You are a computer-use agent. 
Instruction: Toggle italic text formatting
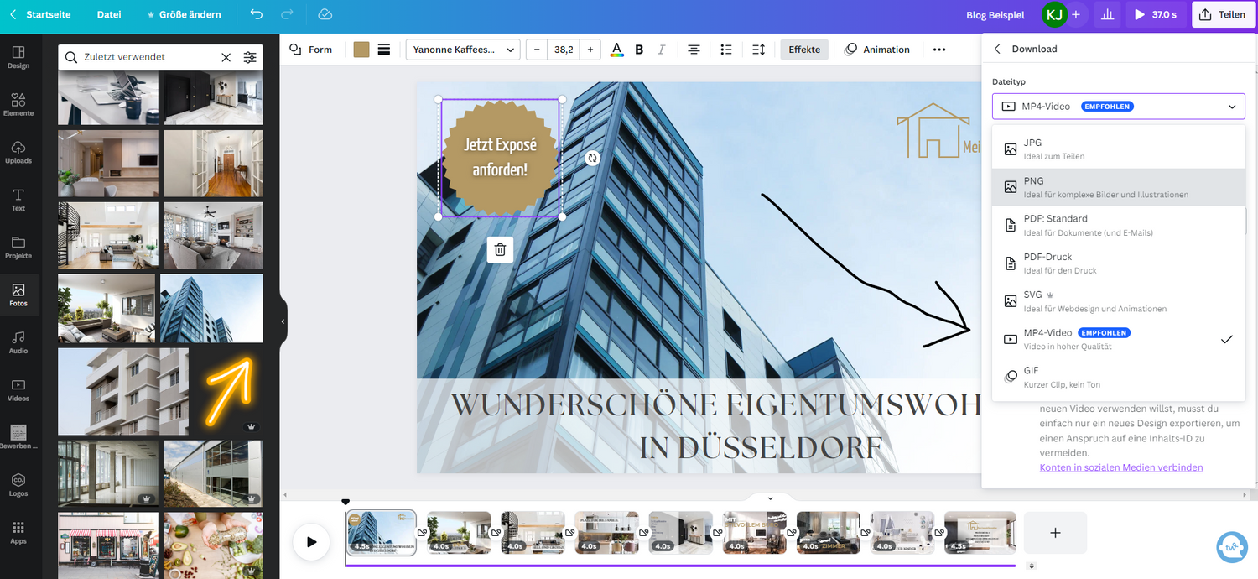(662, 50)
